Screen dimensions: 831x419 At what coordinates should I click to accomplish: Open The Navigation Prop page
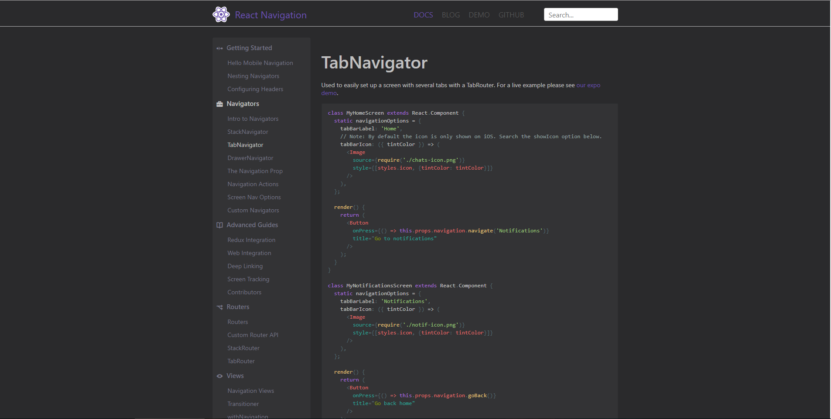coord(255,171)
